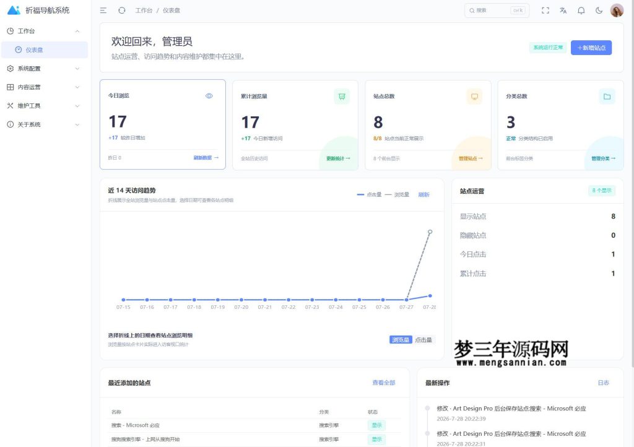The height and width of the screenshot is (447, 634).
Task: Click 刷新 link in the trend chart header
Action: 423,195
